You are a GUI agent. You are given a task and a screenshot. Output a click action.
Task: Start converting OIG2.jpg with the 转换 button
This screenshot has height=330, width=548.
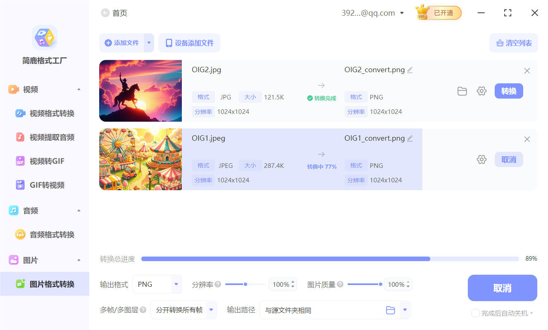509,91
